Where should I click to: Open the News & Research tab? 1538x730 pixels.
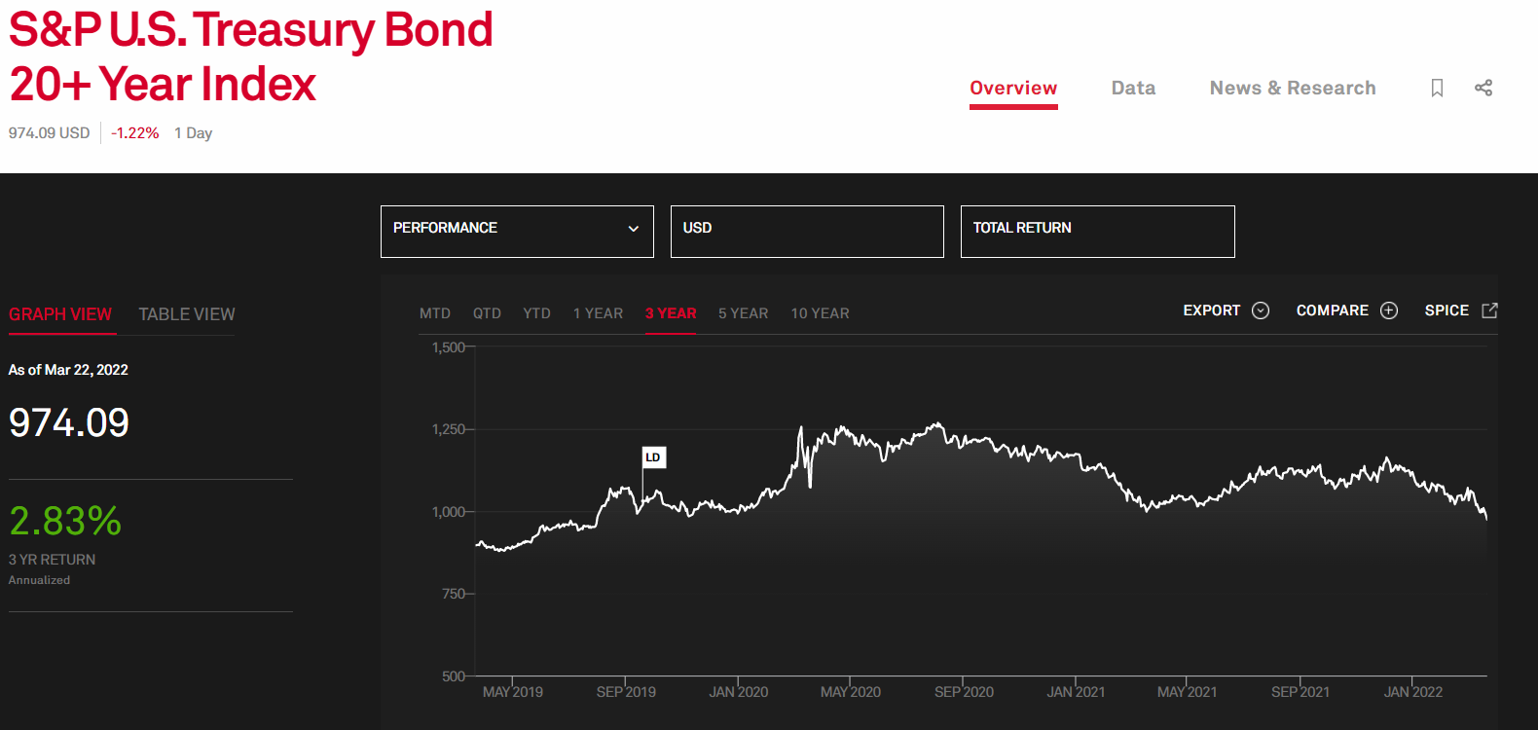[1293, 89]
